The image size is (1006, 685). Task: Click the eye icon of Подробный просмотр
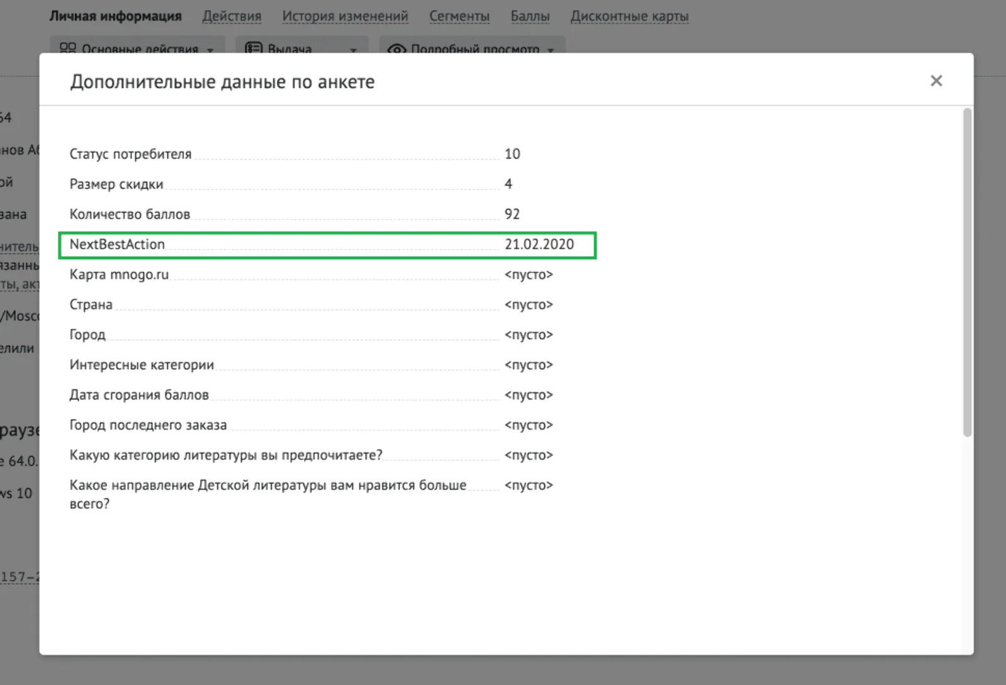396,49
